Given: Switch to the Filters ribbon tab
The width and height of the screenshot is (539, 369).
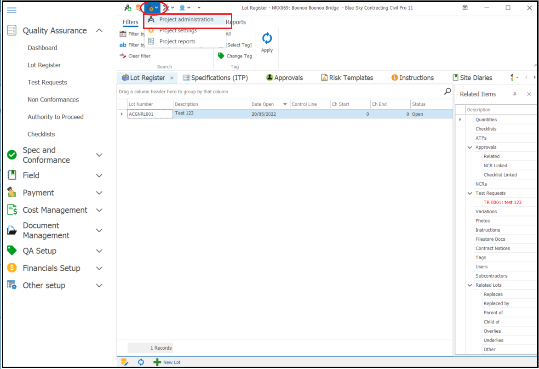Looking at the screenshot, I should pyautogui.click(x=131, y=22).
